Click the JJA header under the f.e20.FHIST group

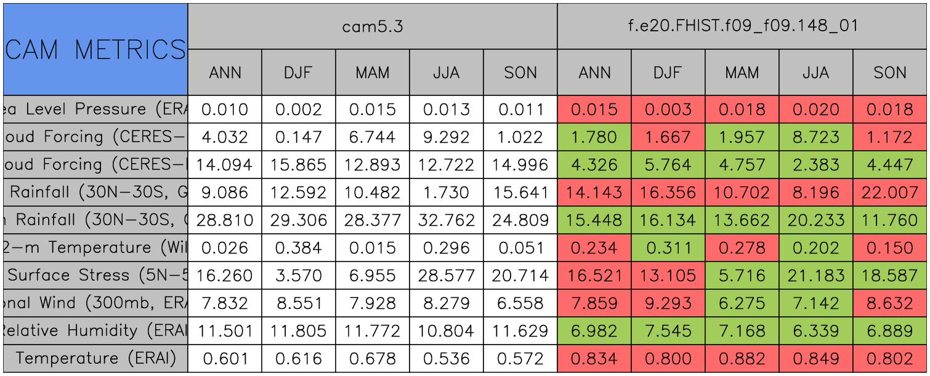tap(815, 73)
